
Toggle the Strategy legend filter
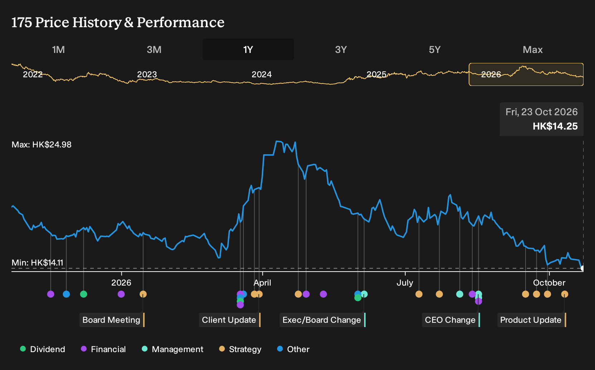240,349
